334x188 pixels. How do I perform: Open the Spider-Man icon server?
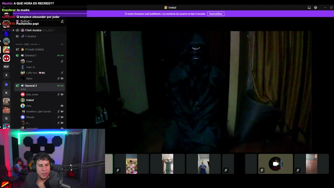point(6,58)
